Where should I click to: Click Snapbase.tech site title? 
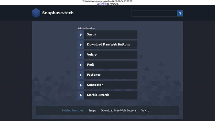click(x=58, y=13)
